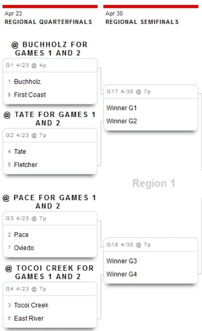
Task: Open the Oviedo team link
Action: coord(24,248)
